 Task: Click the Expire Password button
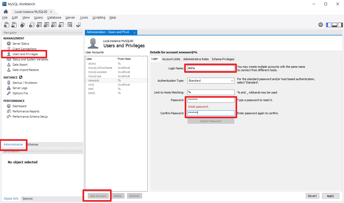[211, 121]
